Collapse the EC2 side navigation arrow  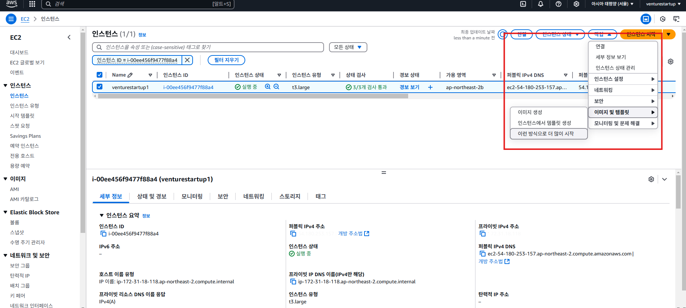pos(69,37)
